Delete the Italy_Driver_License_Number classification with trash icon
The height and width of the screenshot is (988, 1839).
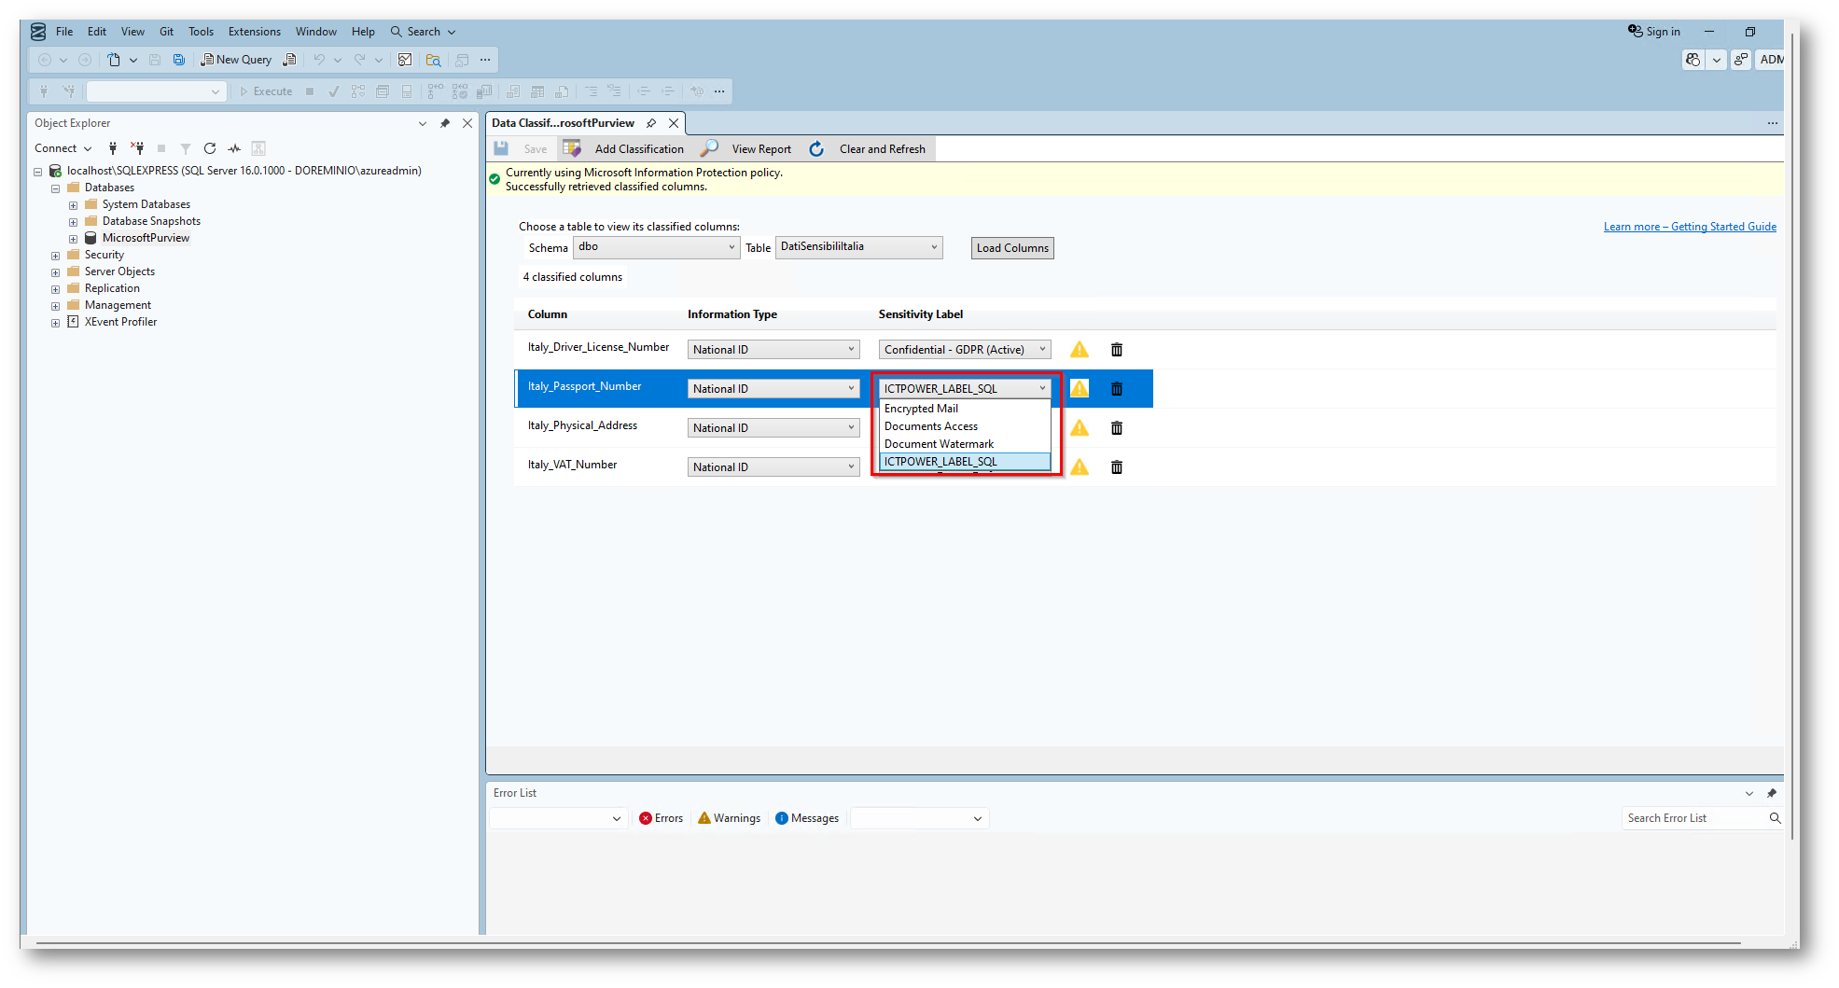pos(1116,350)
